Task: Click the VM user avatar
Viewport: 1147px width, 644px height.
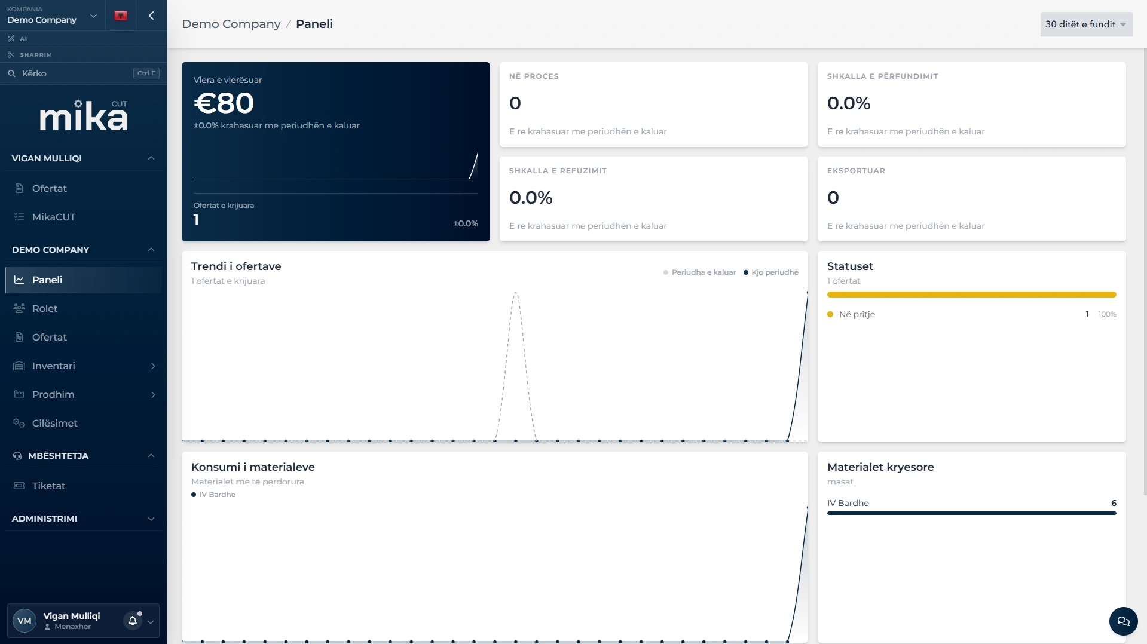Action: tap(25, 621)
